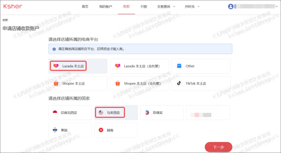
Task: Click the Shopee 本土店 bag icon
Action: (56, 83)
